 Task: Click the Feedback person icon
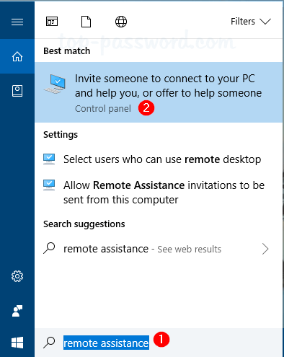click(x=17, y=311)
